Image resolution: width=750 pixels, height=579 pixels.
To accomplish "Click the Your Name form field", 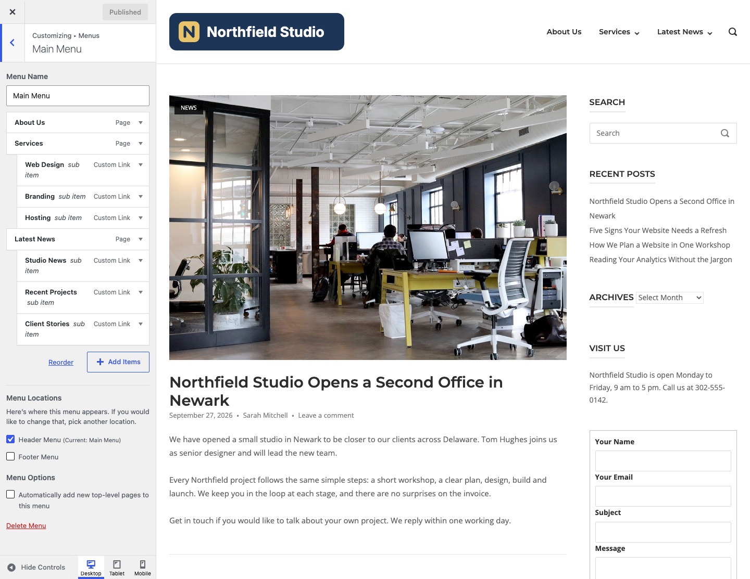I will click(x=663, y=461).
